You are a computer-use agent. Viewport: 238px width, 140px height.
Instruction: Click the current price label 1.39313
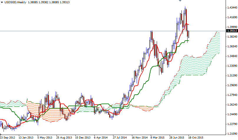click(x=232, y=31)
